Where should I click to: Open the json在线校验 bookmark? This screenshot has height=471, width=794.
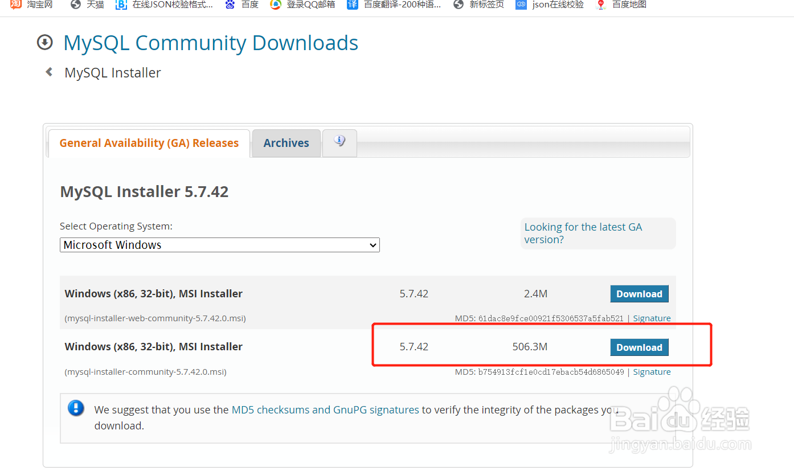pyautogui.click(x=550, y=5)
